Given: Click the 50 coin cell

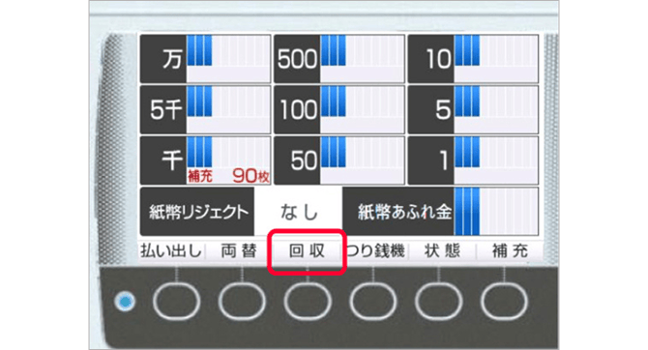Looking at the screenshot, I should tap(339, 160).
